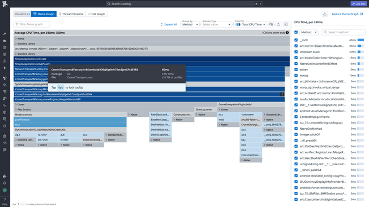Viewport: 369px width, 207px height.
Task: Click the Expand All link
Action: [169, 24]
